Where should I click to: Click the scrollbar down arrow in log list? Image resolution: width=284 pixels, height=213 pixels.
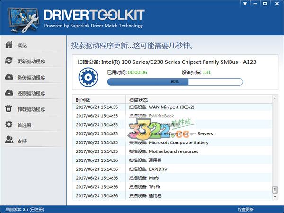(x=275, y=195)
